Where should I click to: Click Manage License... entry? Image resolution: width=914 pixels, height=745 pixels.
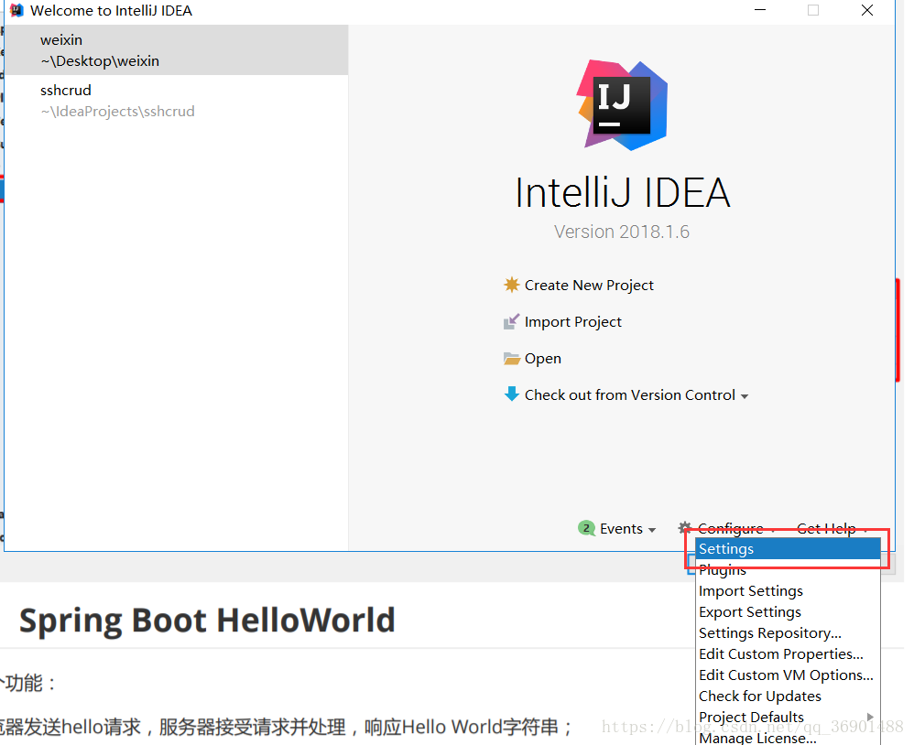789,736
